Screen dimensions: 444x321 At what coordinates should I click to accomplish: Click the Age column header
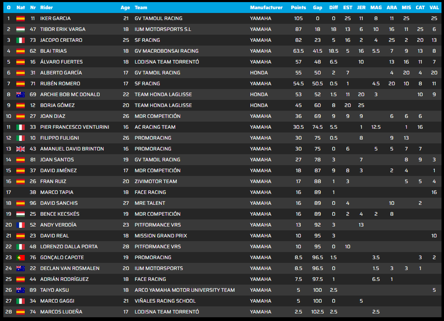tap(125, 8)
